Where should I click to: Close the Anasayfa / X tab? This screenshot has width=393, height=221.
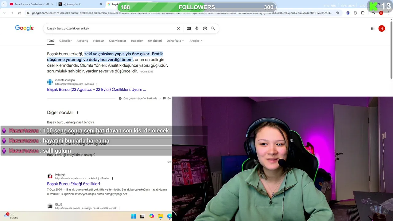pyautogui.click(x=101, y=4)
